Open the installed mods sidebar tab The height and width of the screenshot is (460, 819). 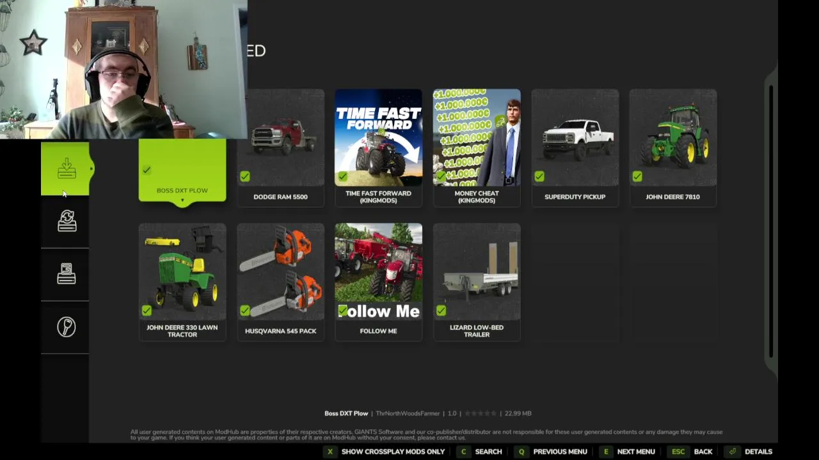click(65, 274)
